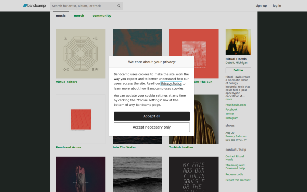307x192 pixels.
Task: Click Report this account
Action: point(238,180)
